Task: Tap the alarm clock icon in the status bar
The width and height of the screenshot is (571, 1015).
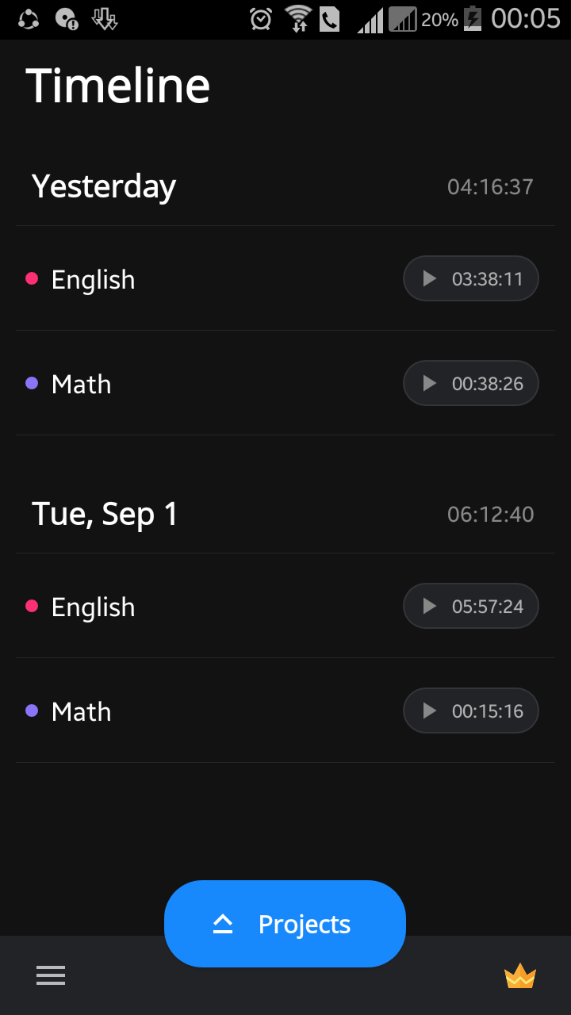Action: [261, 18]
